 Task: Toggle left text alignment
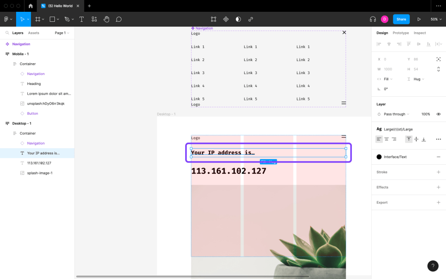(x=378, y=139)
